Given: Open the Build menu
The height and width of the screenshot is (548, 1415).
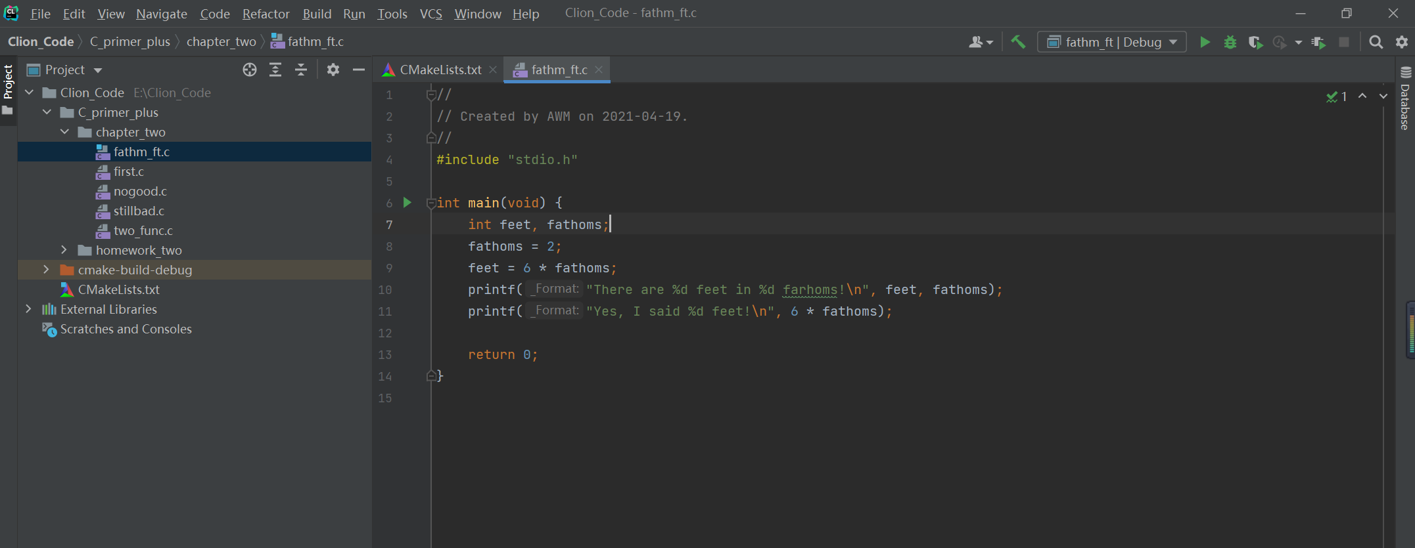Looking at the screenshot, I should point(317,14).
